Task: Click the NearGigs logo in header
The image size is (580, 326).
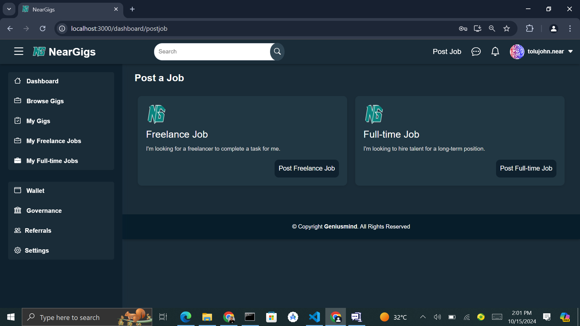Action: [64, 52]
